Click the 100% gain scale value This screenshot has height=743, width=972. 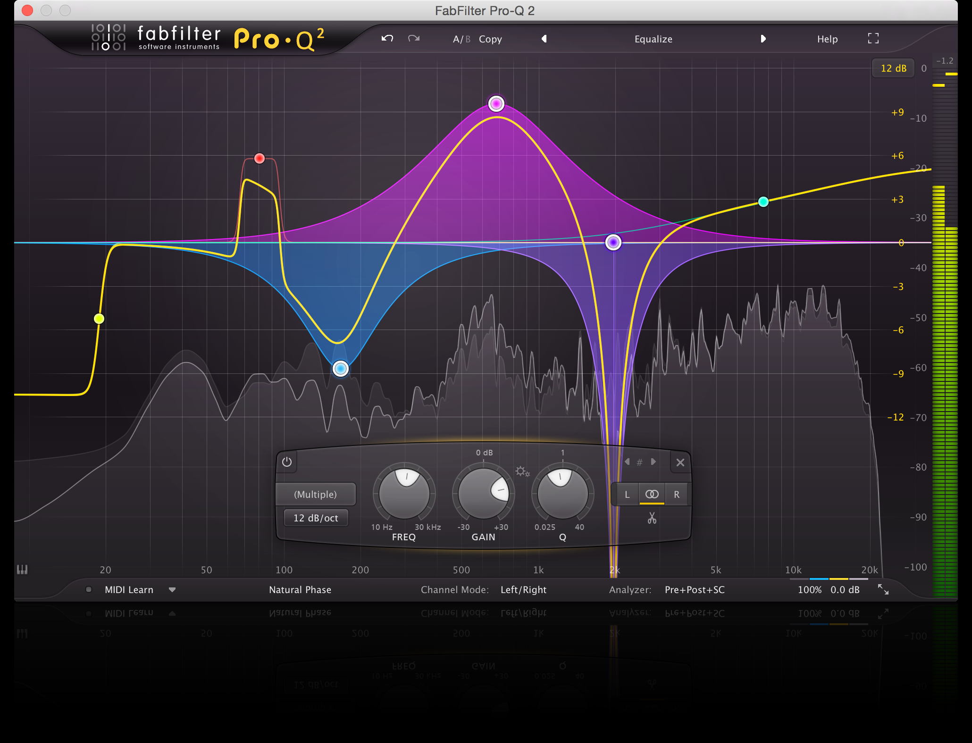(809, 590)
